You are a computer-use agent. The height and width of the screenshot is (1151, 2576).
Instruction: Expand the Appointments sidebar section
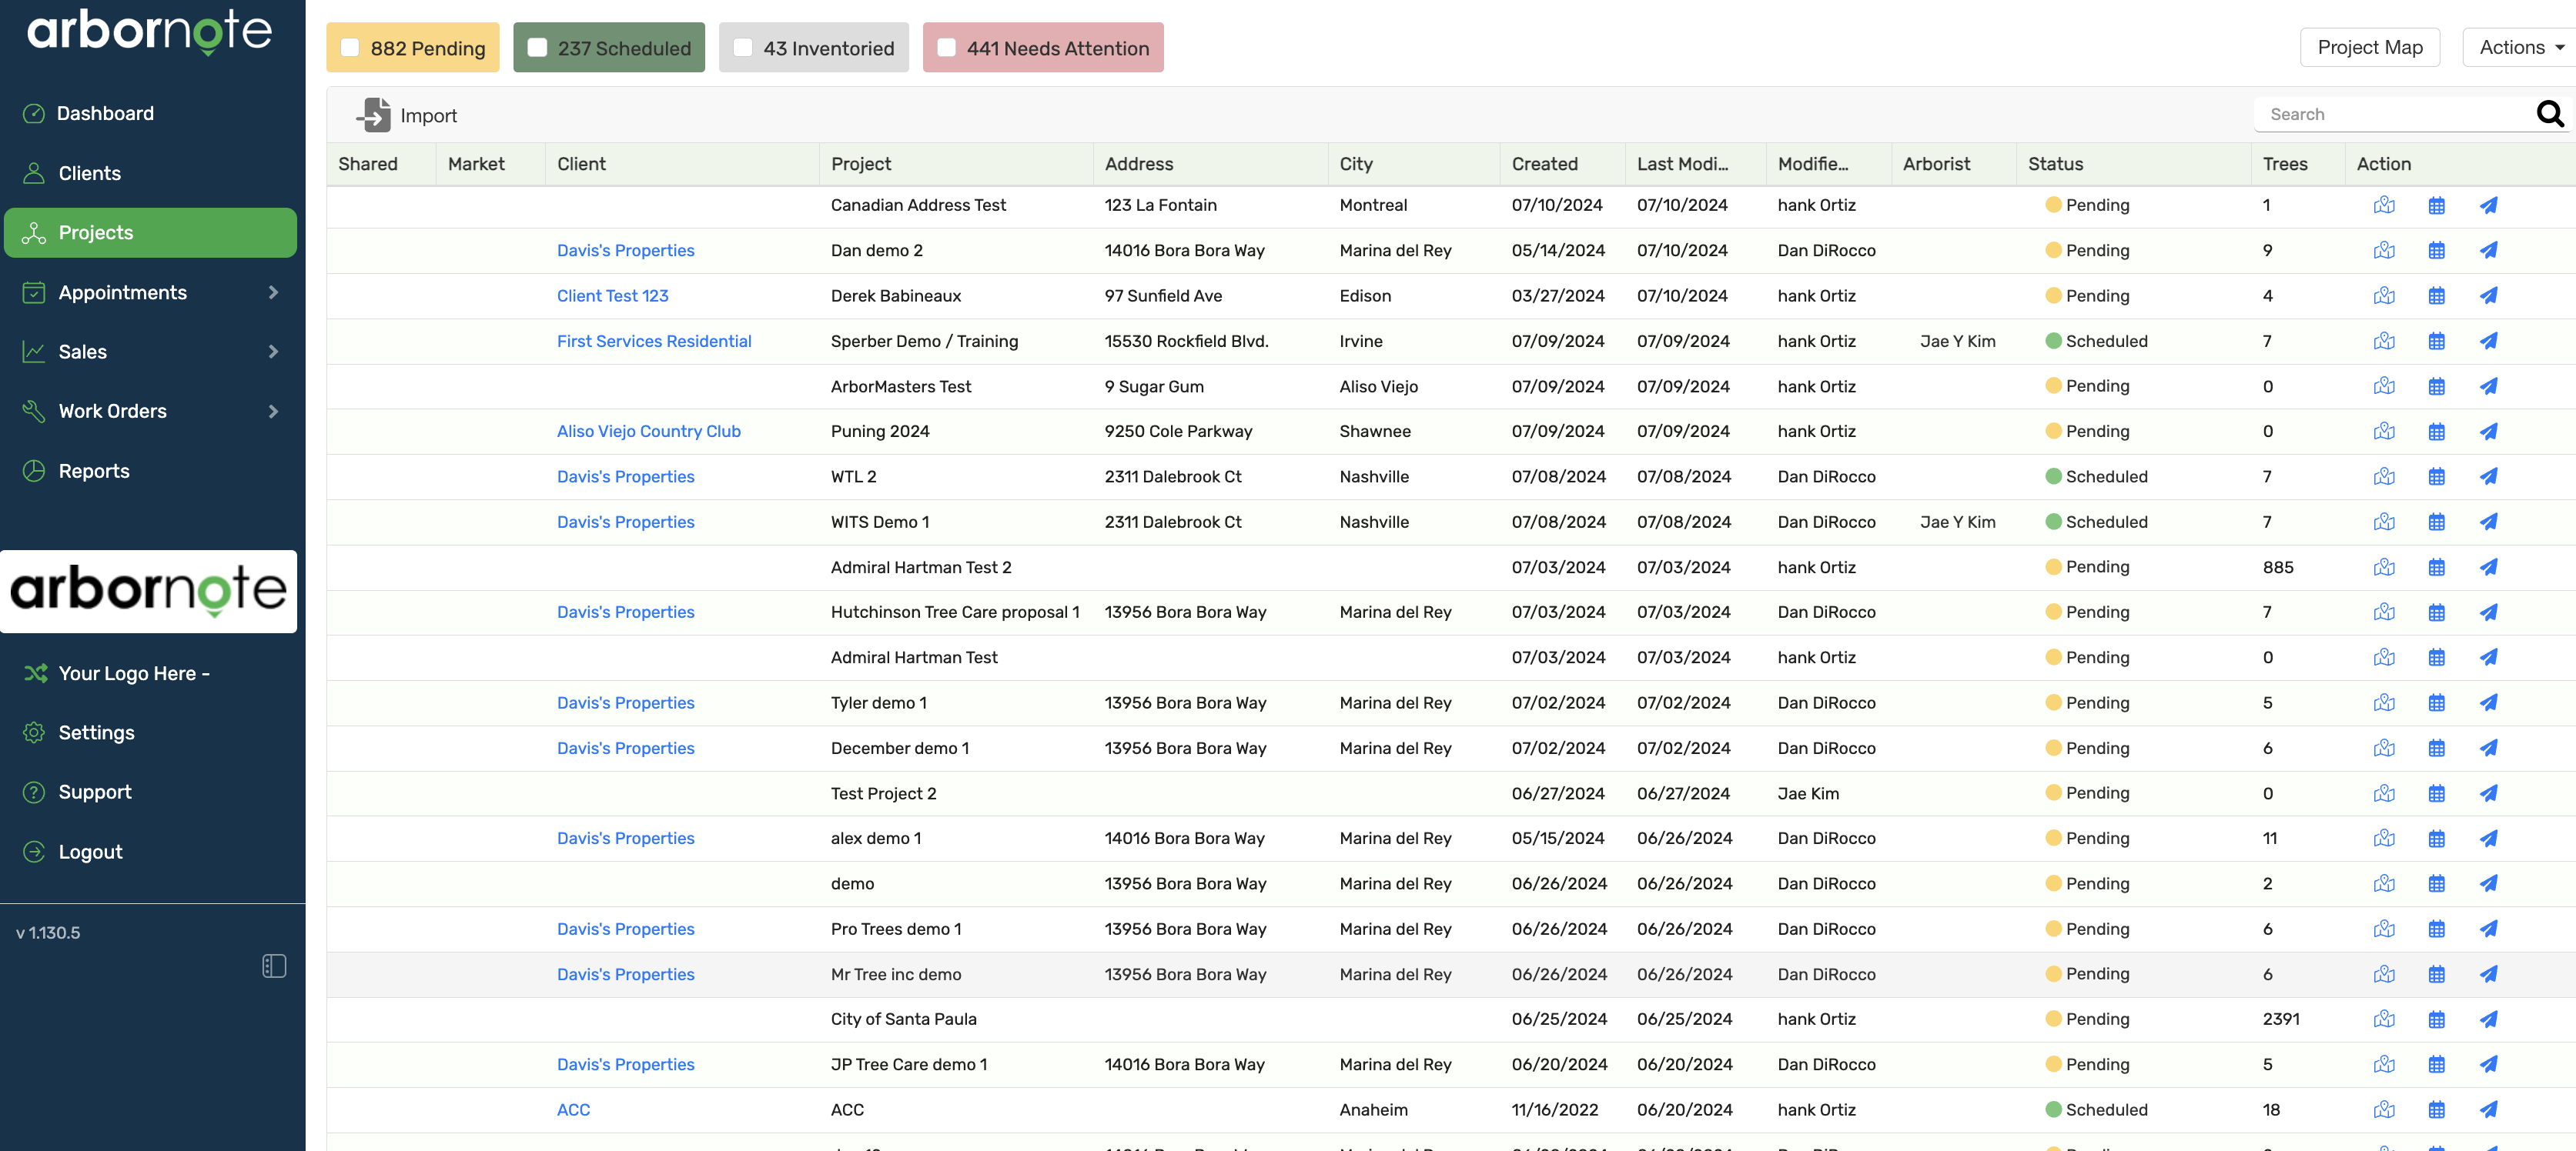[122, 292]
